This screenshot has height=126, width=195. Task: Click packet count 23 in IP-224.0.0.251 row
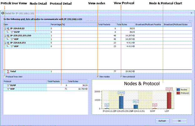click(115, 43)
